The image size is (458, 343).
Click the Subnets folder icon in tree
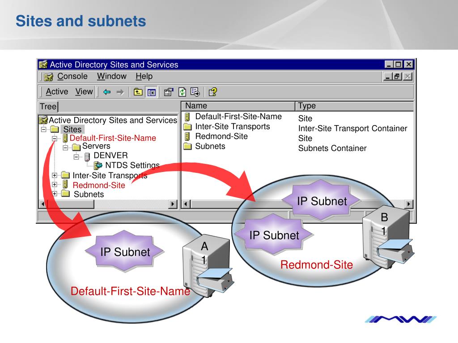65,193
